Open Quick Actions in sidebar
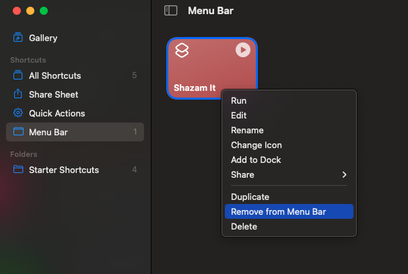 click(75, 113)
